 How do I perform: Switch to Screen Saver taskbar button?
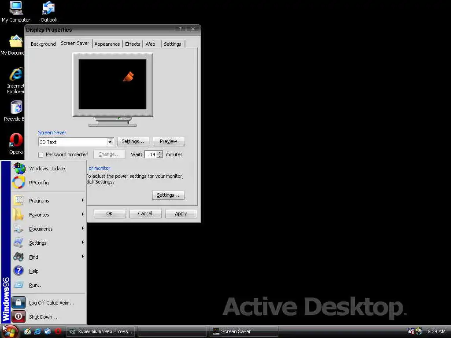(x=244, y=331)
